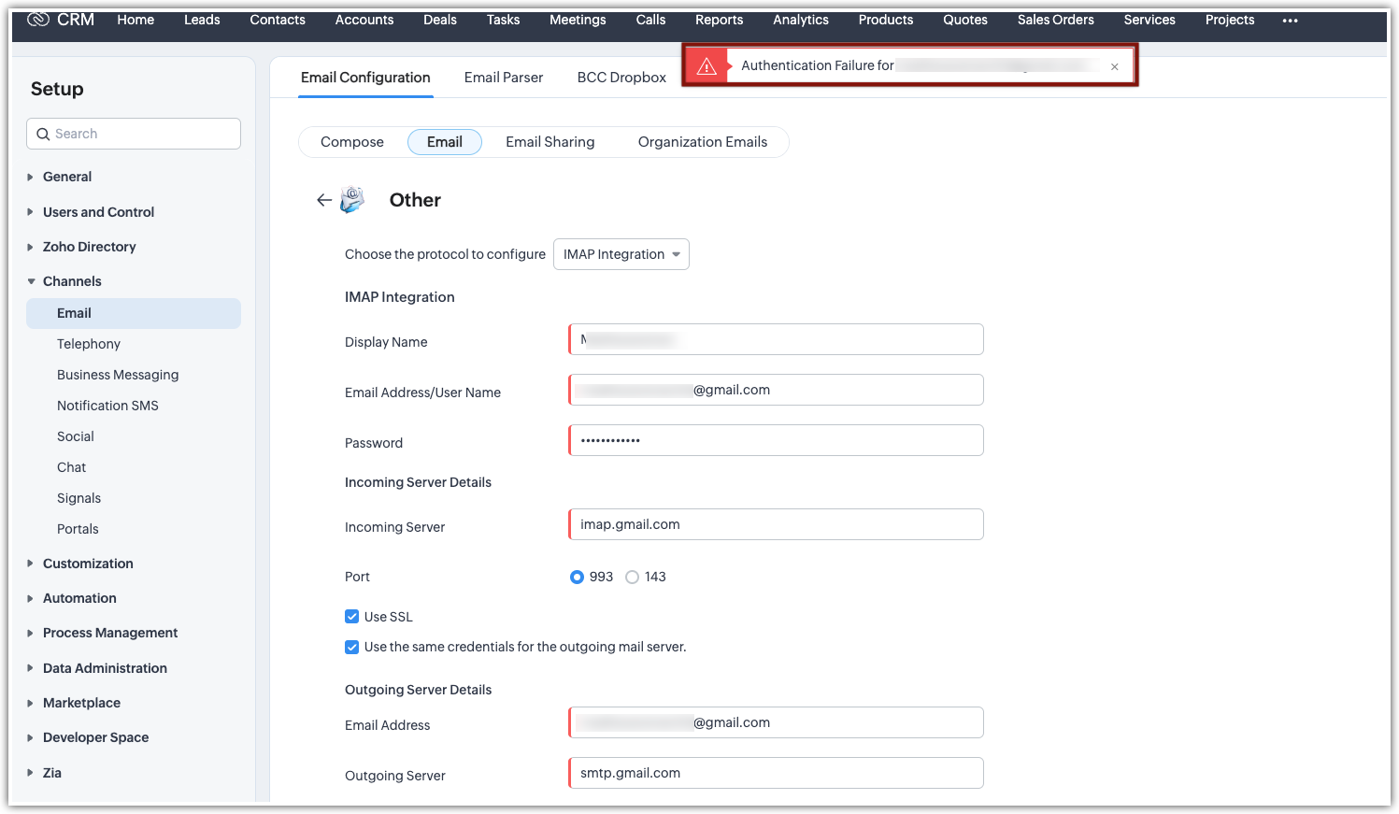
Task: Open the Tasks module
Action: (x=503, y=20)
